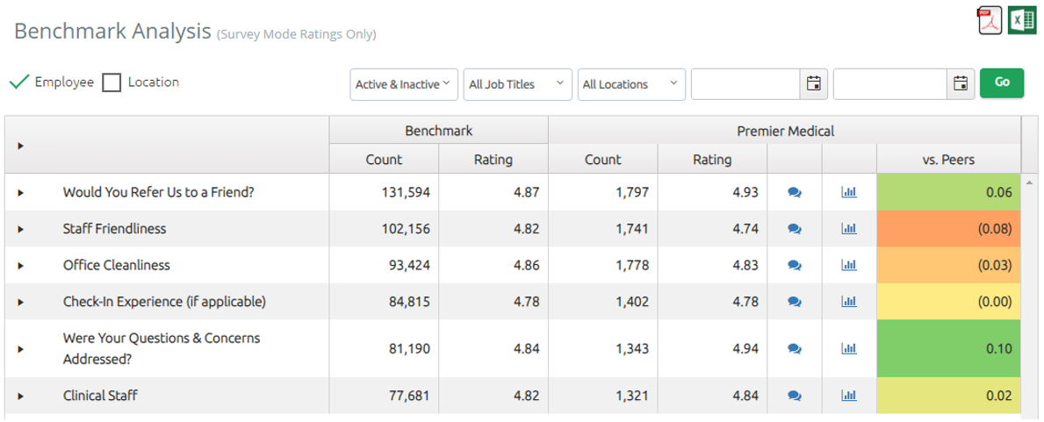Open calendar picker for start date

point(814,84)
